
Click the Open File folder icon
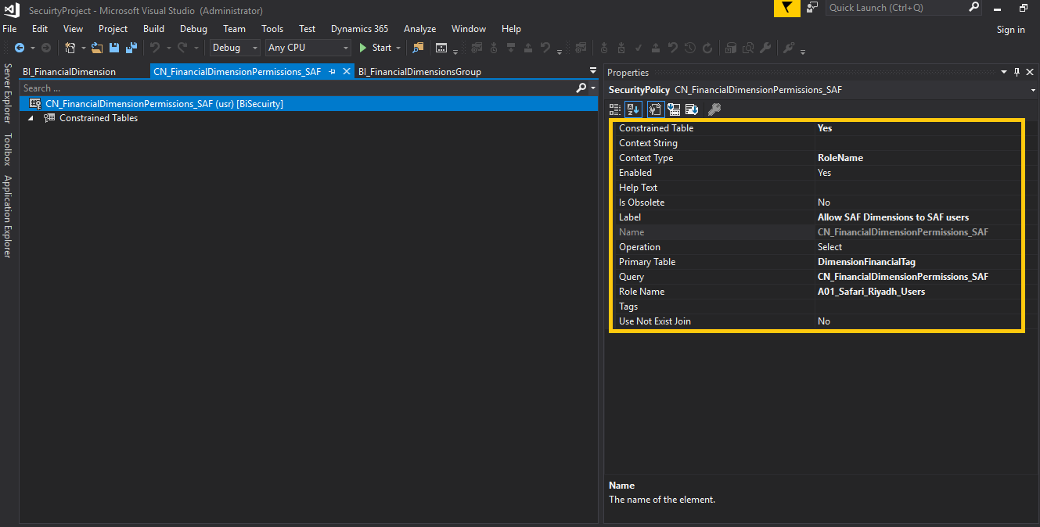click(x=97, y=48)
